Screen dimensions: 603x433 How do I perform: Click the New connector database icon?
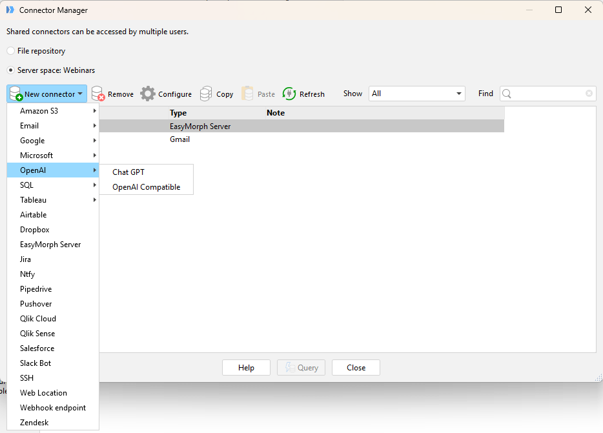[x=16, y=94]
